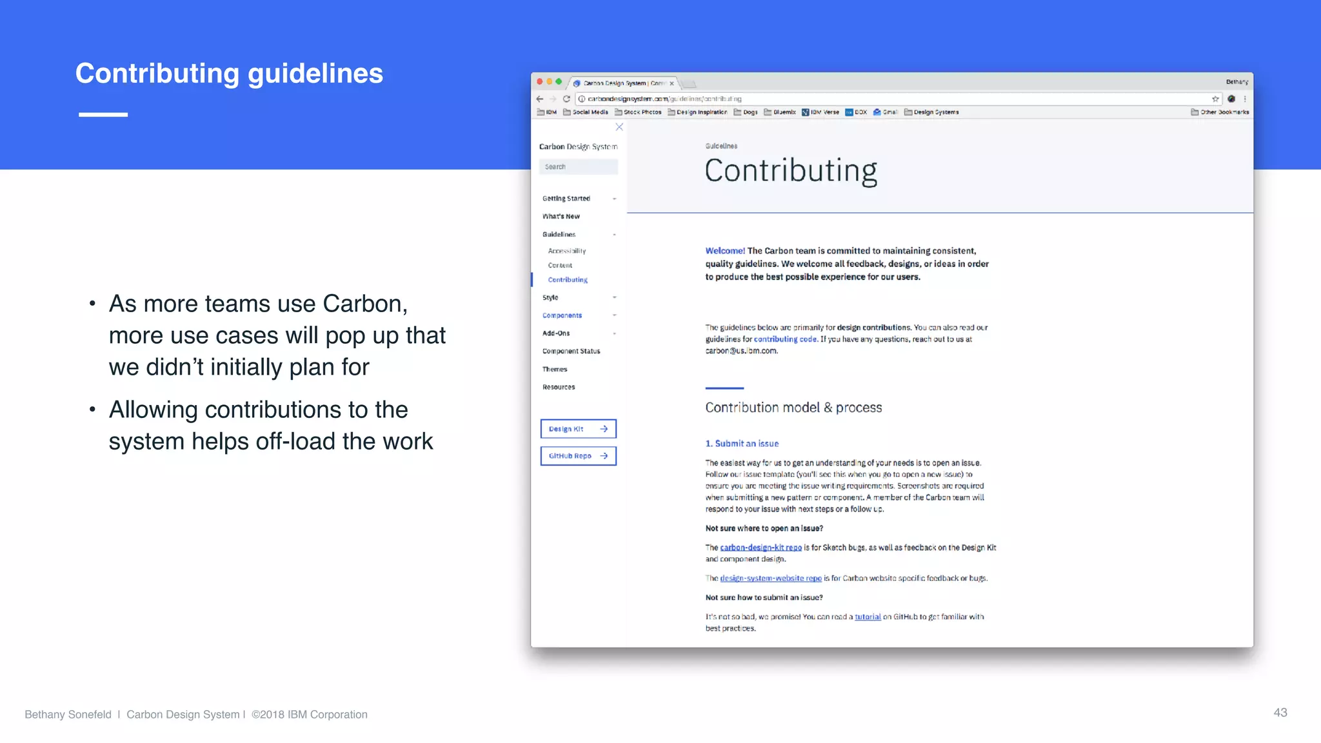Click the carbon@us.ibm.com email text

point(741,351)
